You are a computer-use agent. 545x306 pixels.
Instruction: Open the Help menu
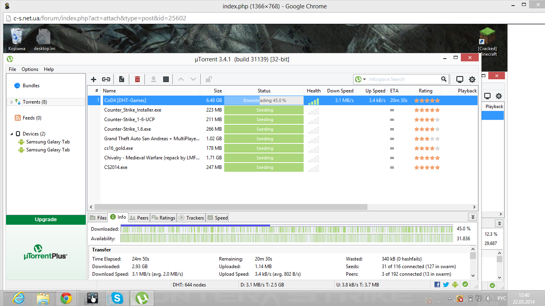[49, 69]
